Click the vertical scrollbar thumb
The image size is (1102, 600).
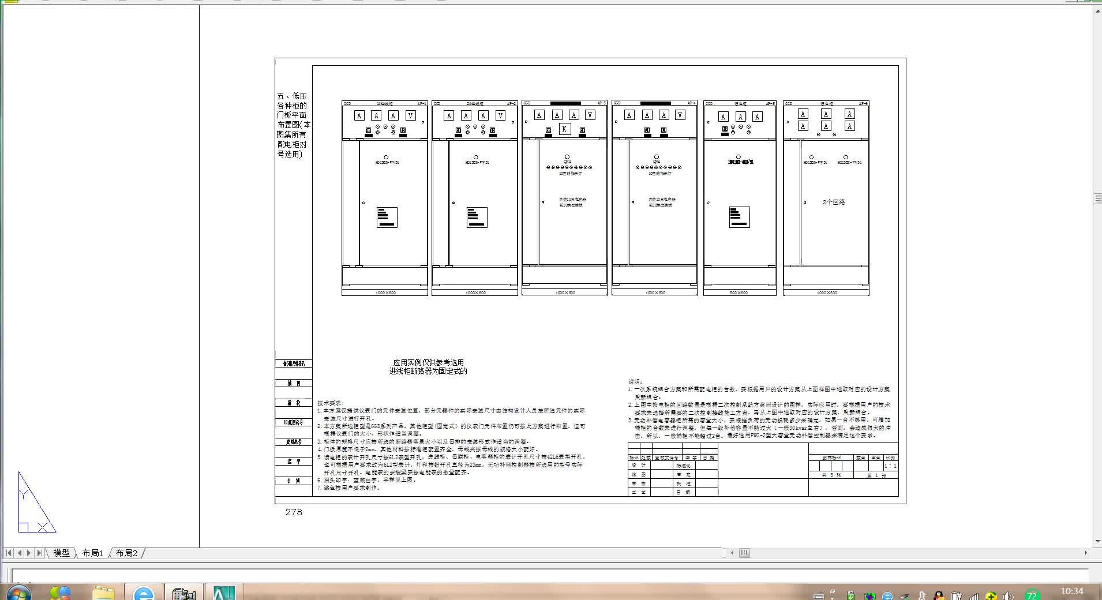pos(1097,198)
